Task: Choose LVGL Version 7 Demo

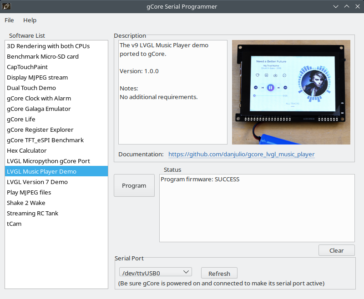Action: (x=37, y=182)
